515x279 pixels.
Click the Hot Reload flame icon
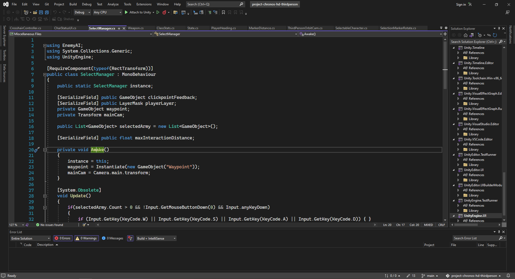tap(164, 12)
